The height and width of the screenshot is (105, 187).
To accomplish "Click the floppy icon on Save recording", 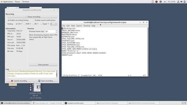I will (x=39, y=81).
